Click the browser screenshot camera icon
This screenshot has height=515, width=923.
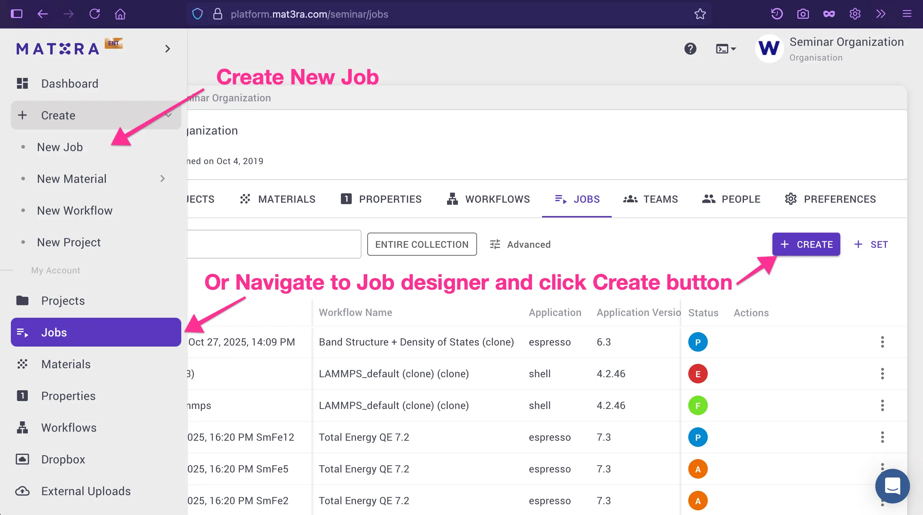(803, 14)
